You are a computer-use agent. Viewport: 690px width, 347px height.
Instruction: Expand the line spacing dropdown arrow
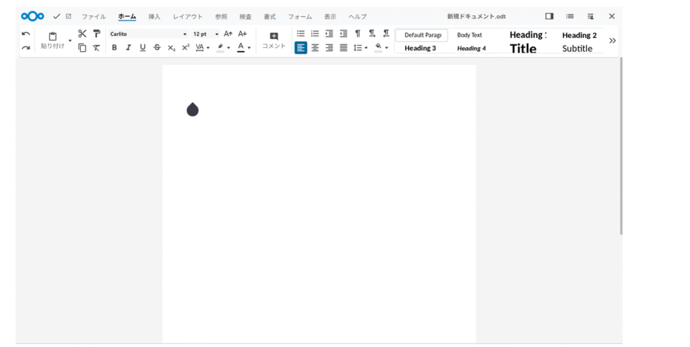pos(366,48)
